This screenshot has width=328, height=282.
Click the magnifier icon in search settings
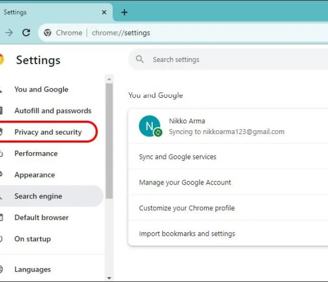[139, 59]
